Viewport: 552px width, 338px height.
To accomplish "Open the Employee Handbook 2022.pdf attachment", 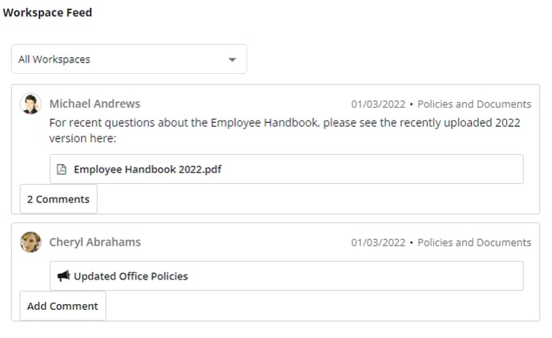I will click(x=148, y=169).
